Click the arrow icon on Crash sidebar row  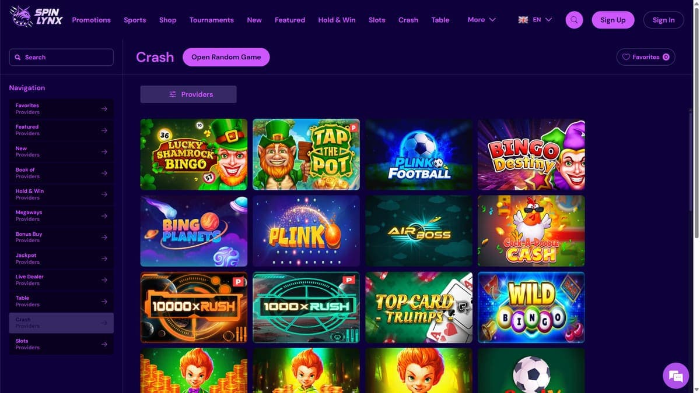pyautogui.click(x=104, y=323)
